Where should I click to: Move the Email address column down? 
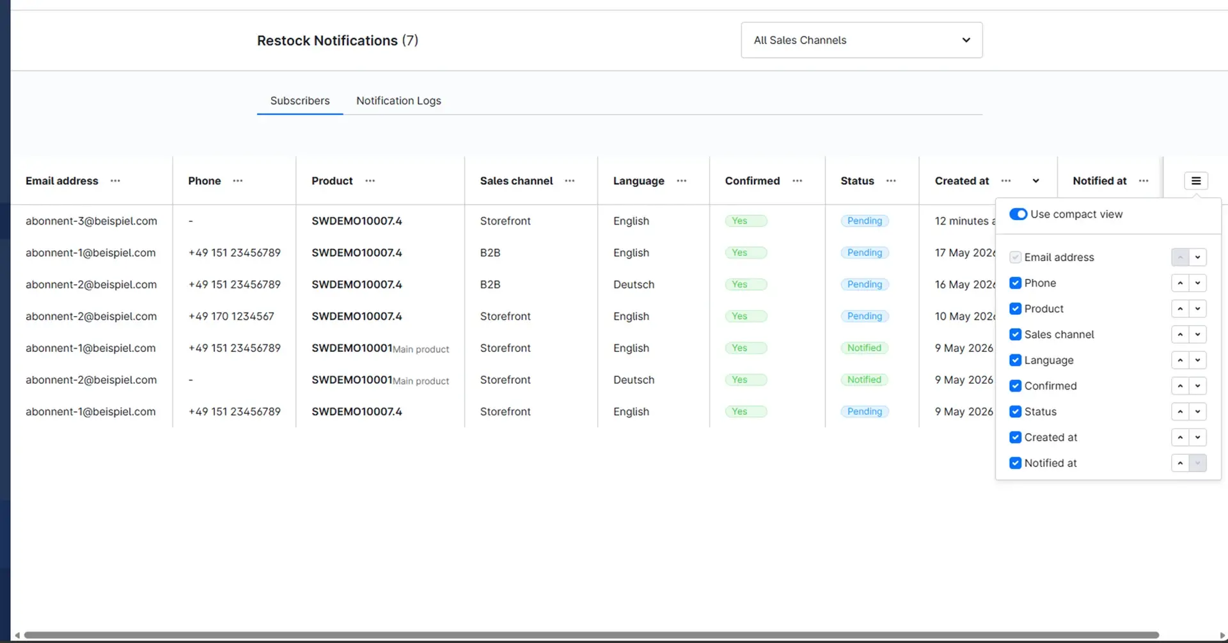(1198, 257)
